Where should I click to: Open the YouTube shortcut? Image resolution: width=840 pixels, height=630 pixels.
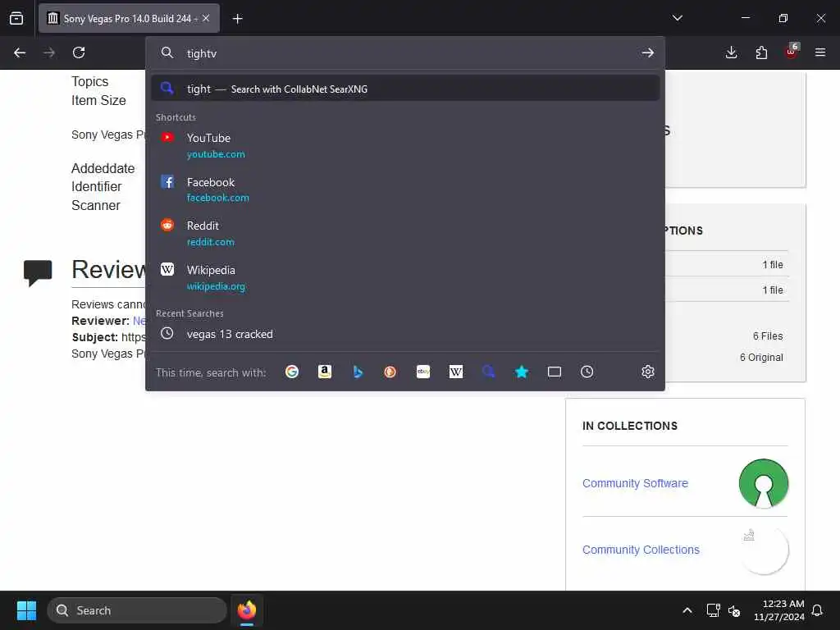[x=405, y=145]
